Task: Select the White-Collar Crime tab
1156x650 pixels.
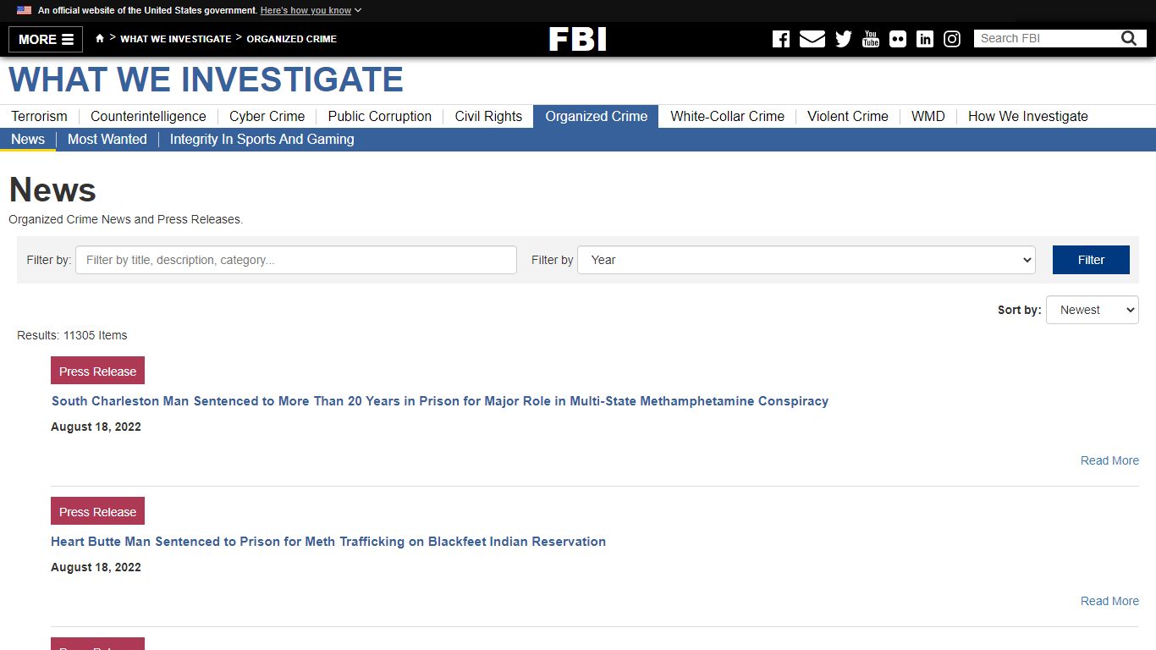Action: coord(727,116)
